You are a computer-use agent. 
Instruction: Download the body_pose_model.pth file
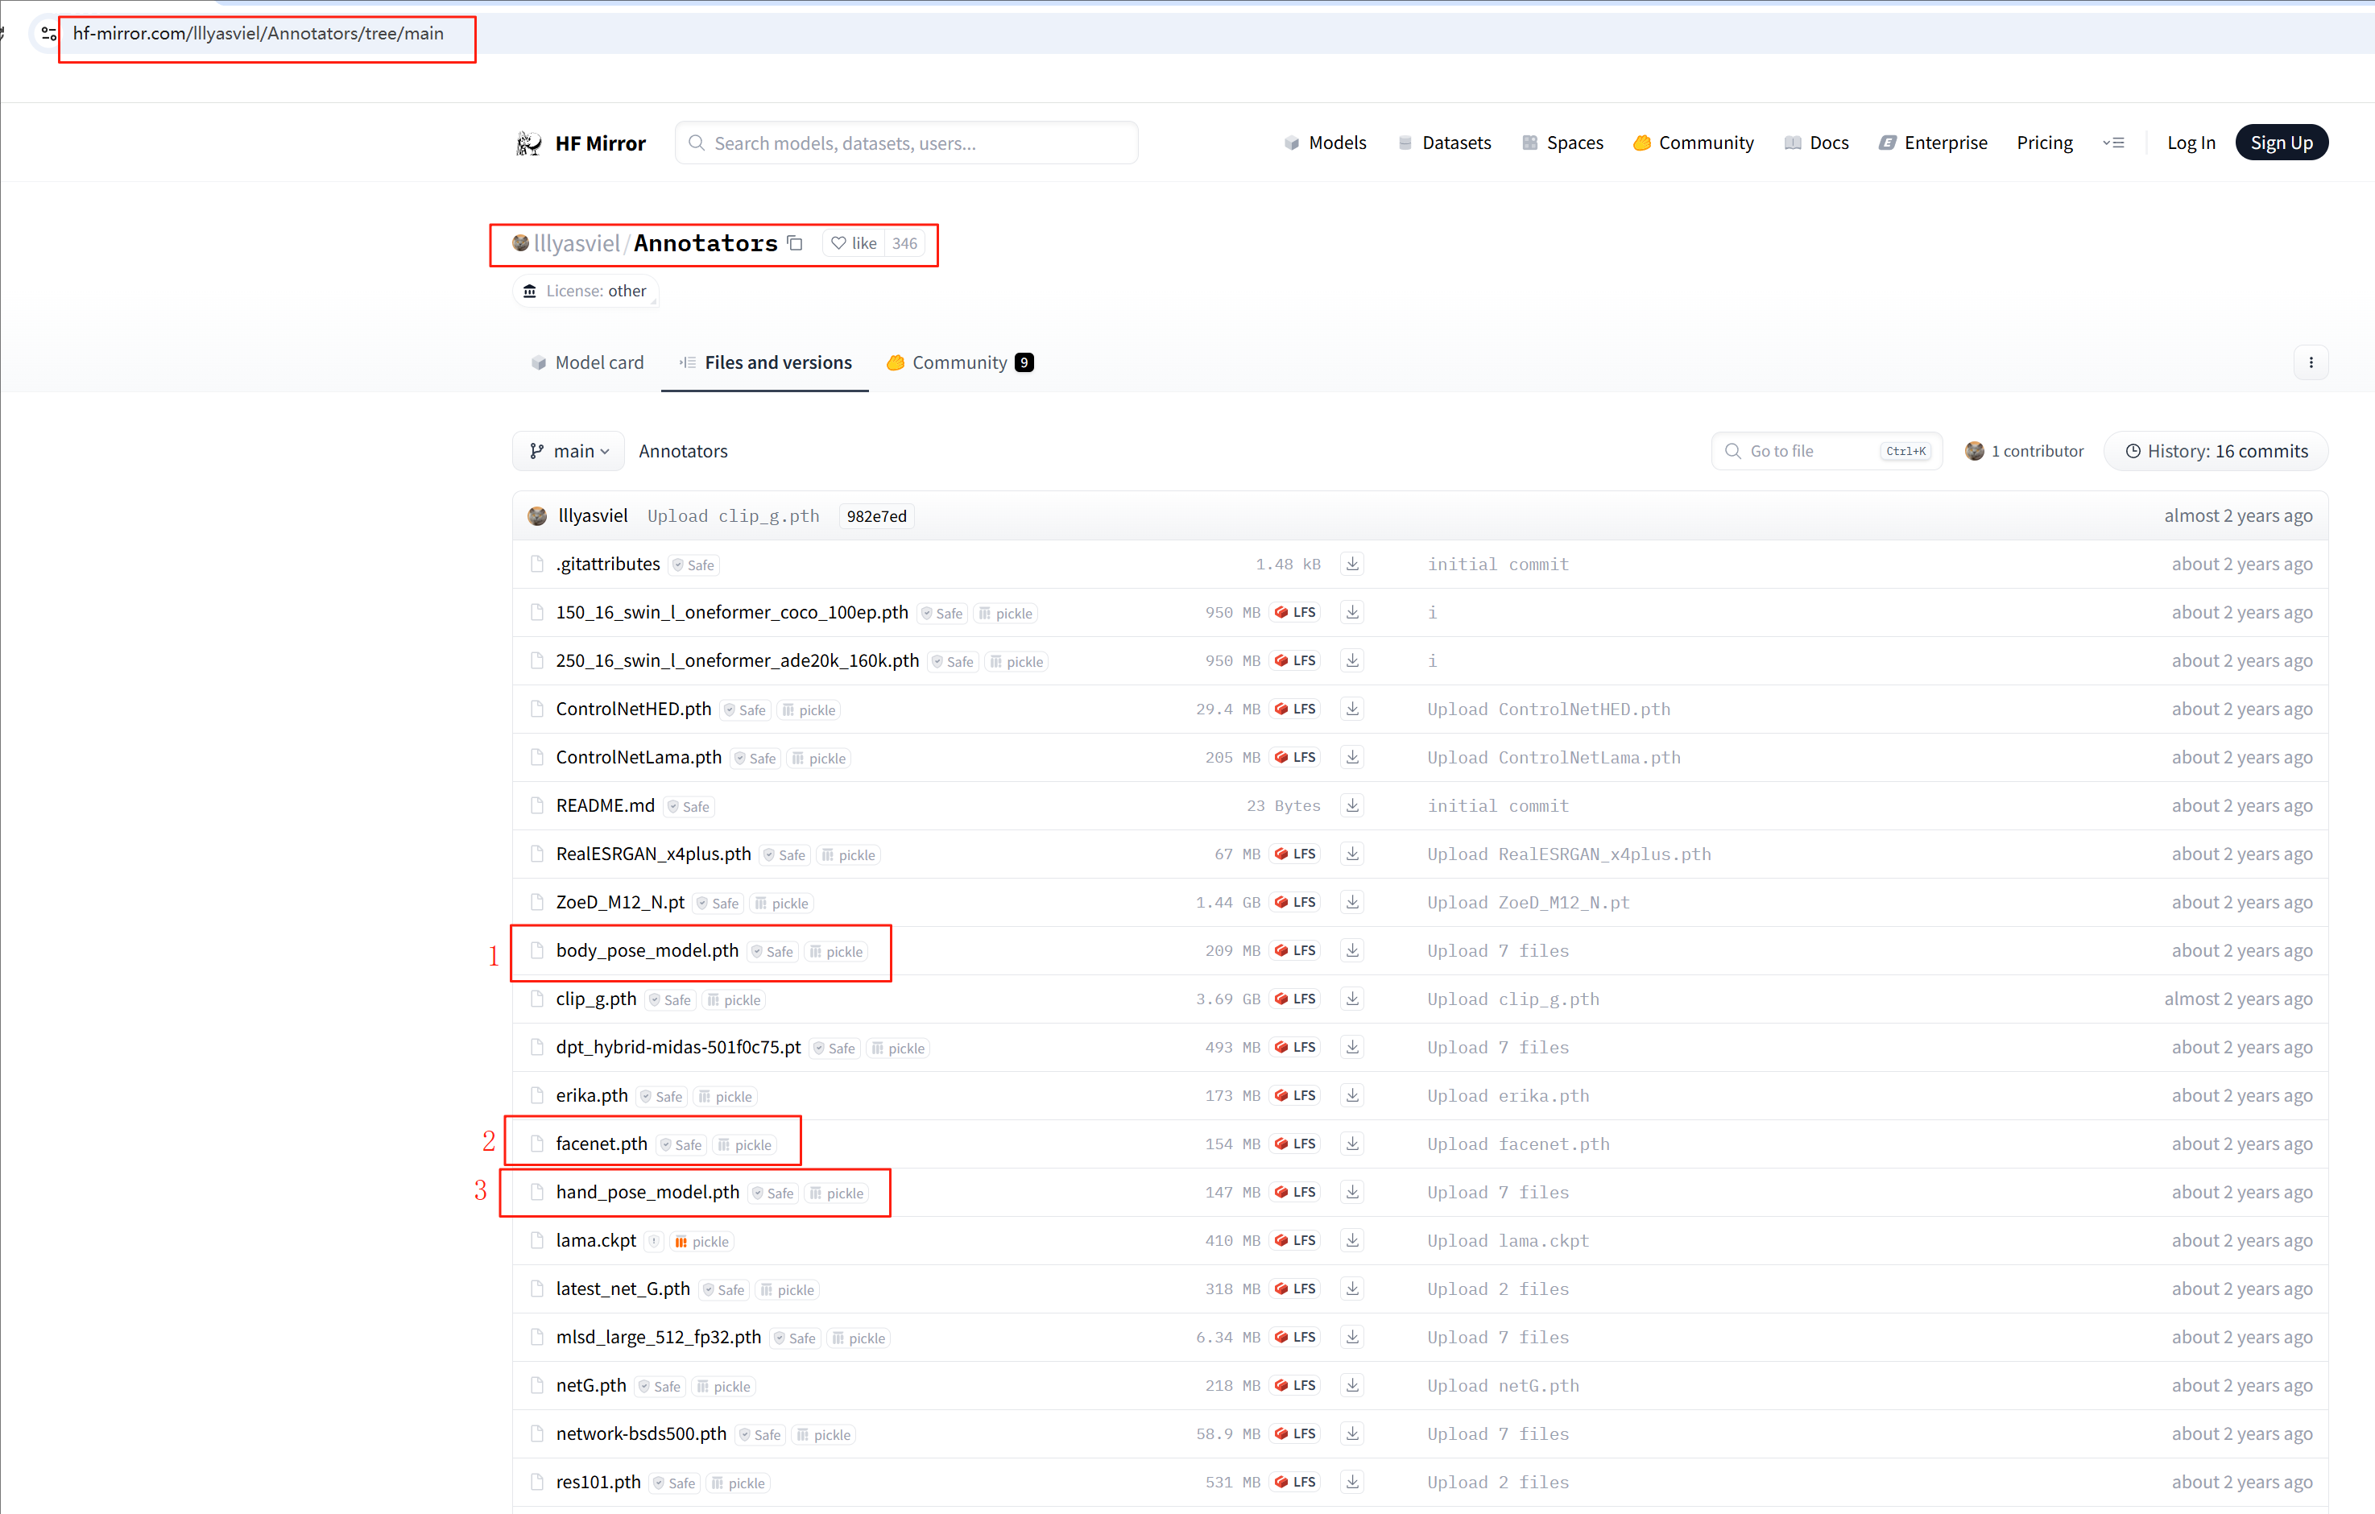[x=1351, y=949]
